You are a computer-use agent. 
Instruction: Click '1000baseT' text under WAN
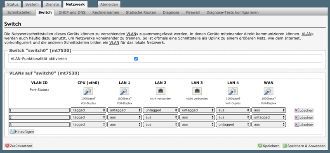click(x=269, y=98)
